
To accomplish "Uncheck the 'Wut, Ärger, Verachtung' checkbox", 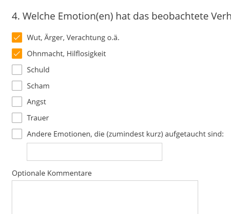I will pyautogui.click(x=17, y=38).
